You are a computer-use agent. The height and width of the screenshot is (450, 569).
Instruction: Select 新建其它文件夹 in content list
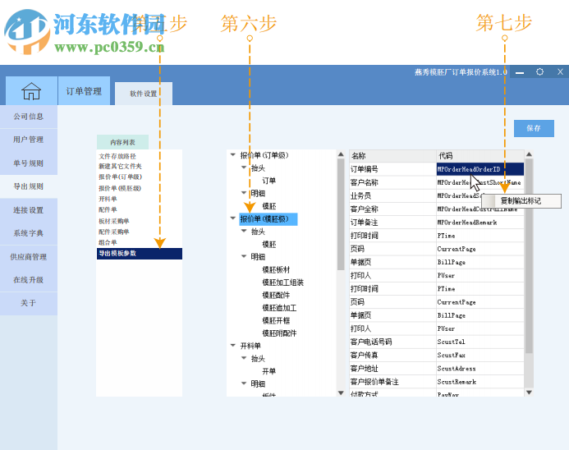coord(120,166)
